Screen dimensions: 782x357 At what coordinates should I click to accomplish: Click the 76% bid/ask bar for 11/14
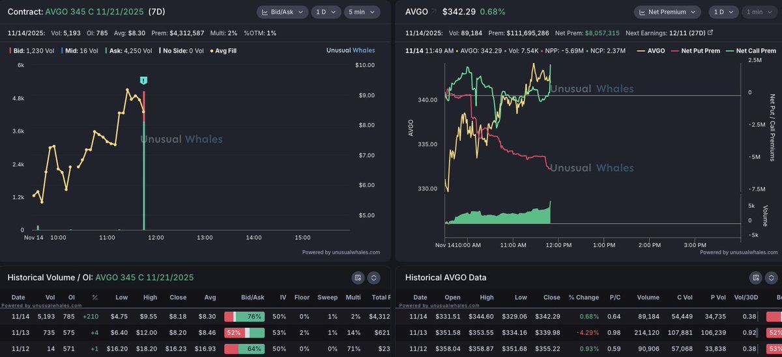point(244,316)
